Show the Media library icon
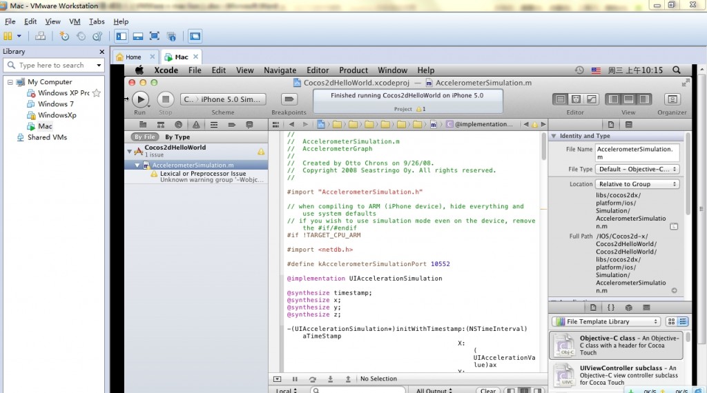This screenshot has height=393, width=707. tap(646, 308)
